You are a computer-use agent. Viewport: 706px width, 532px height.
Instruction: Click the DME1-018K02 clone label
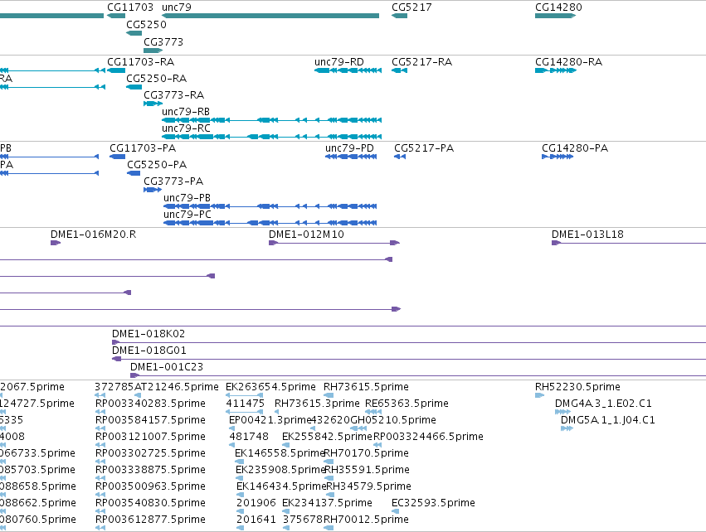click(x=149, y=334)
